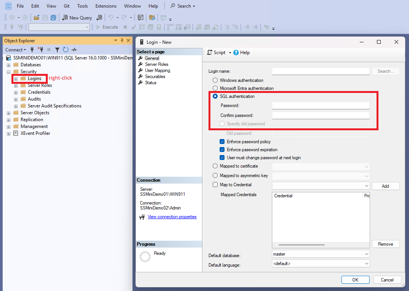Switch to the Status page in dialog
The width and height of the screenshot is (409, 291).
click(x=151, y=83)
